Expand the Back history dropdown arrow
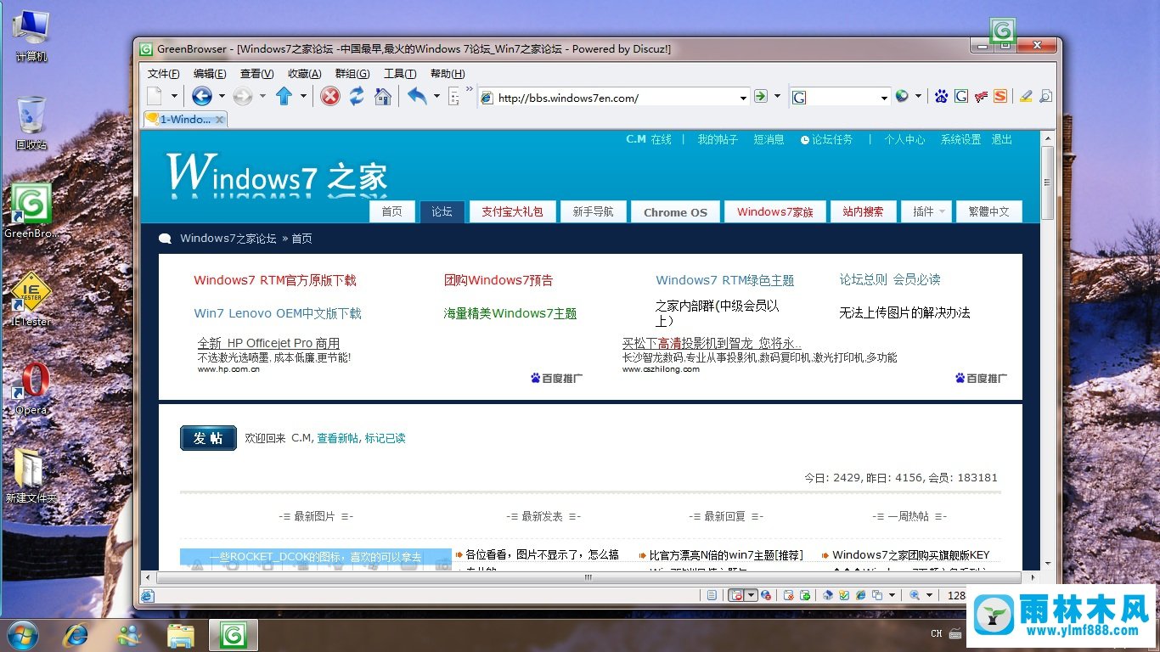This screenshot has width=1160, height=652. [222, 96]
